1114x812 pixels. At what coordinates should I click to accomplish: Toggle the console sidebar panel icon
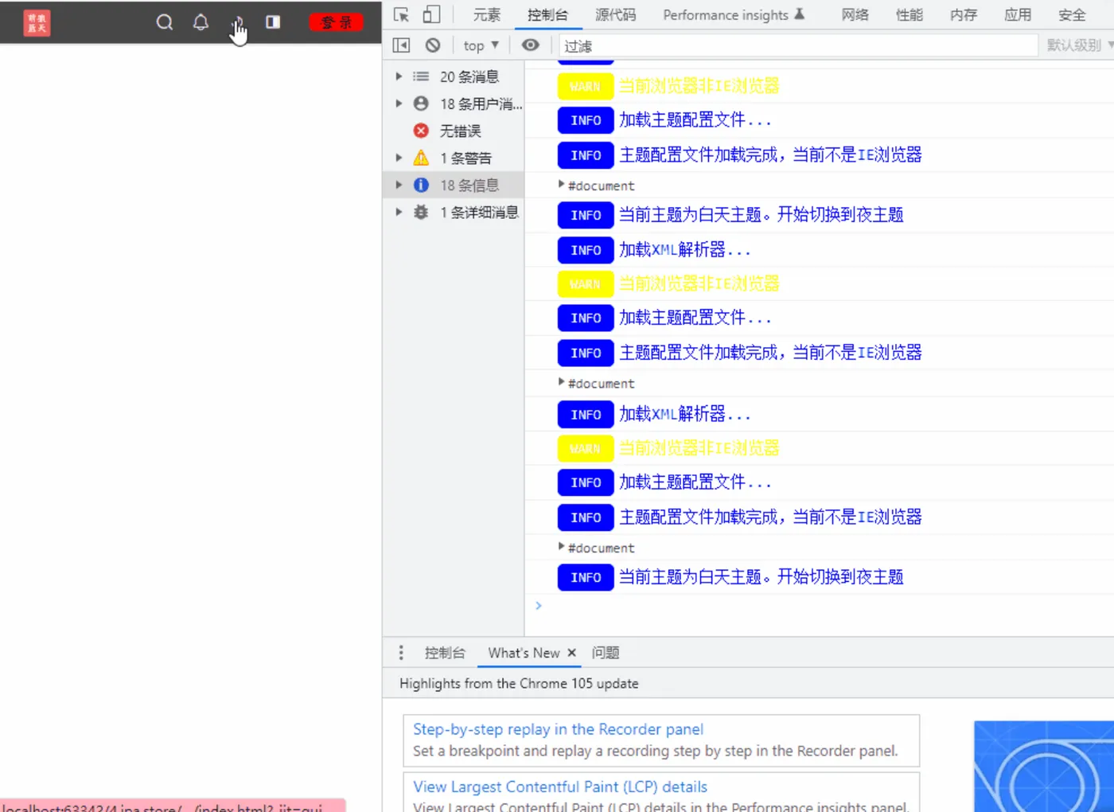(401, 45)
